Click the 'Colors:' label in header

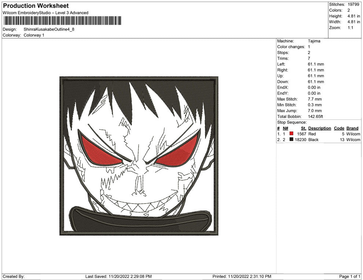point(335,10)
